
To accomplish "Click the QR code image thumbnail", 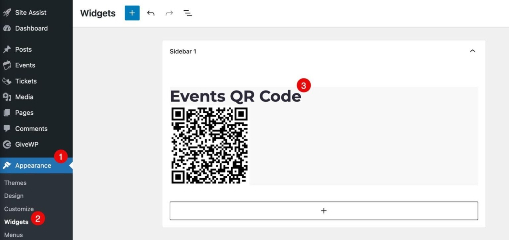I will (209, 145).
